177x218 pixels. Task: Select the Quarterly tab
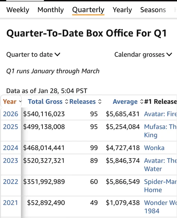point(88,10)
